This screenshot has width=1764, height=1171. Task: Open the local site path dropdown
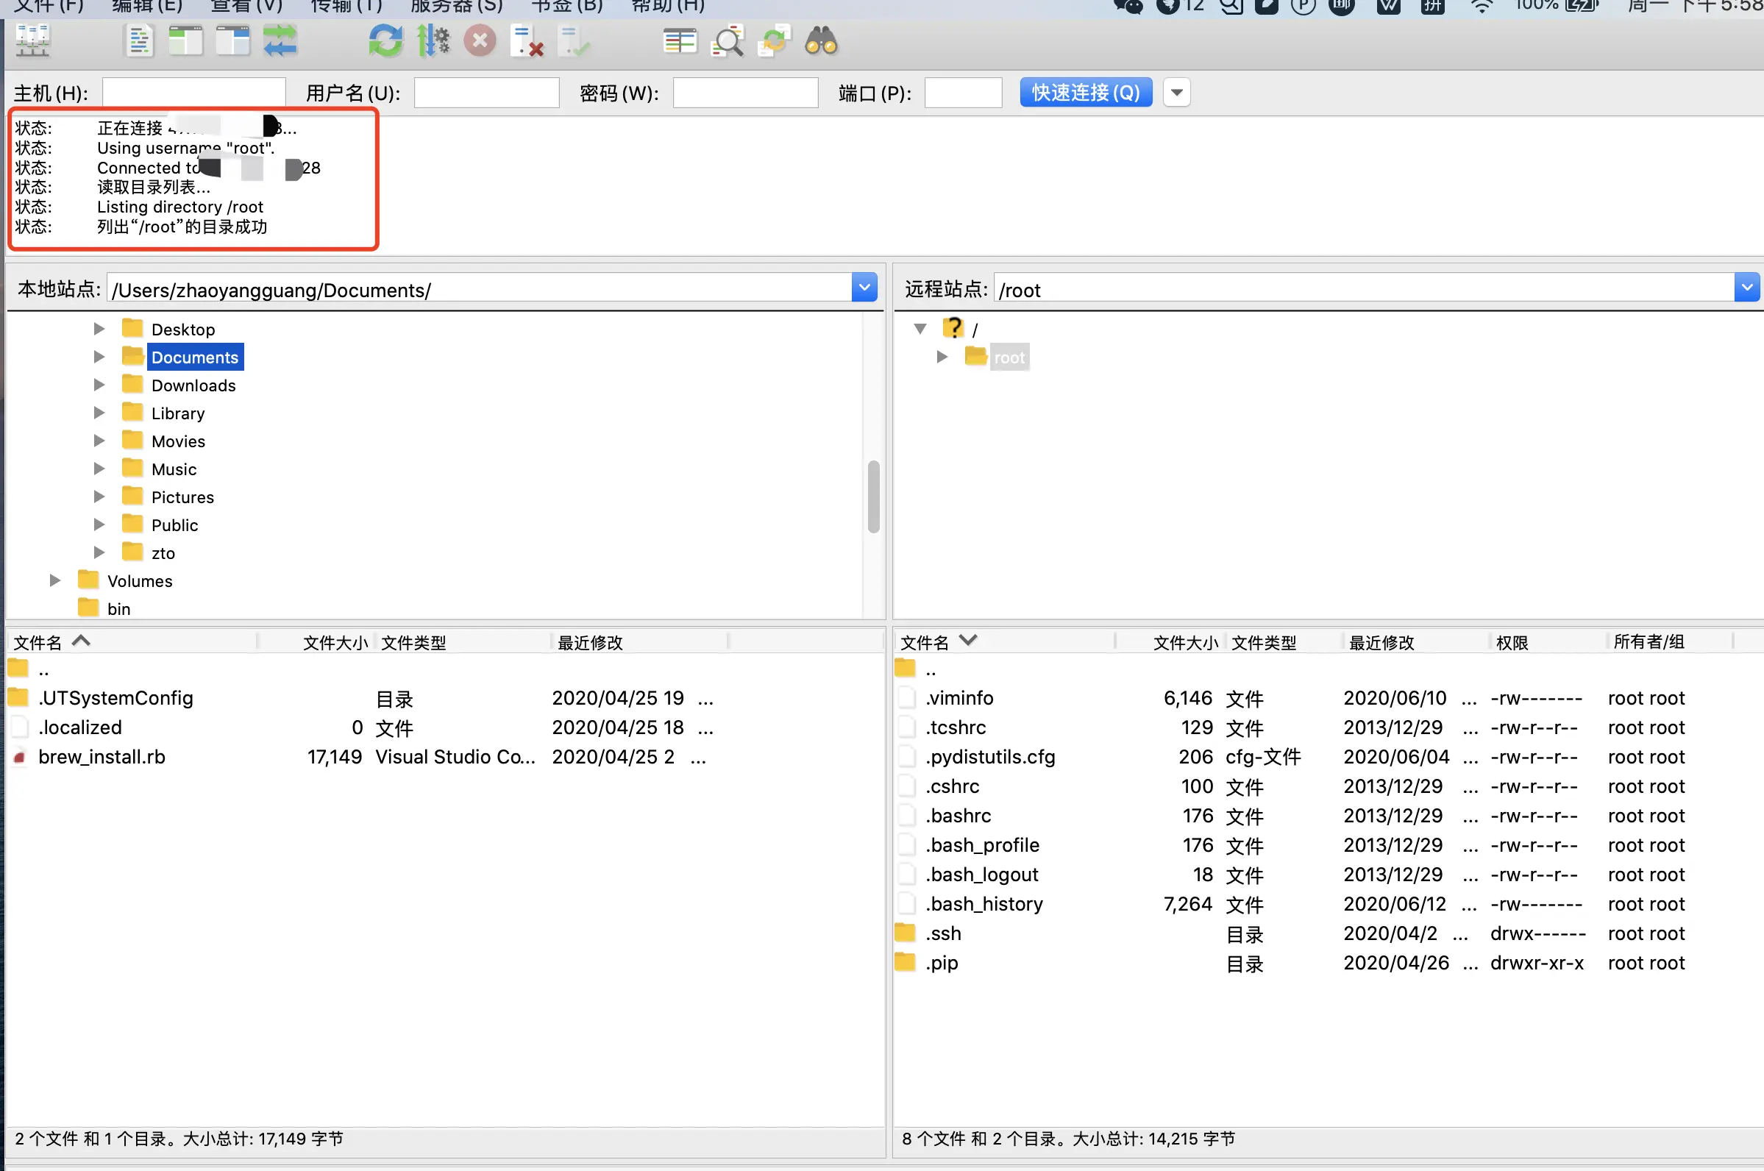864,288
